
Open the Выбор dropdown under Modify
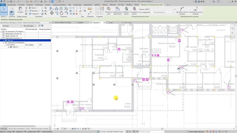point(4,16)
